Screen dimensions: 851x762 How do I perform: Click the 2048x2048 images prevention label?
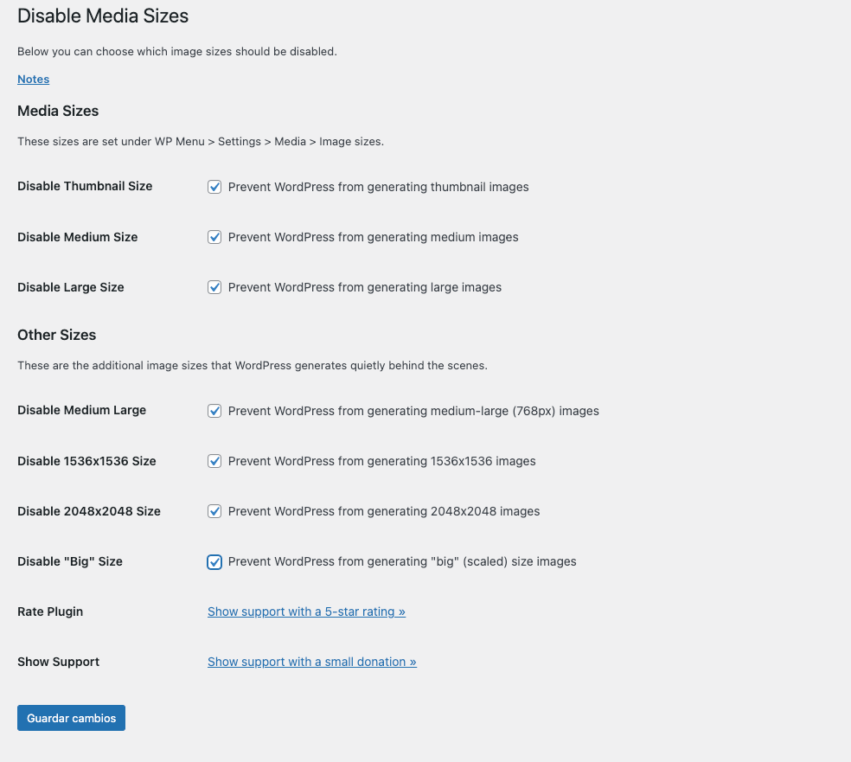[x=384, y=511]
